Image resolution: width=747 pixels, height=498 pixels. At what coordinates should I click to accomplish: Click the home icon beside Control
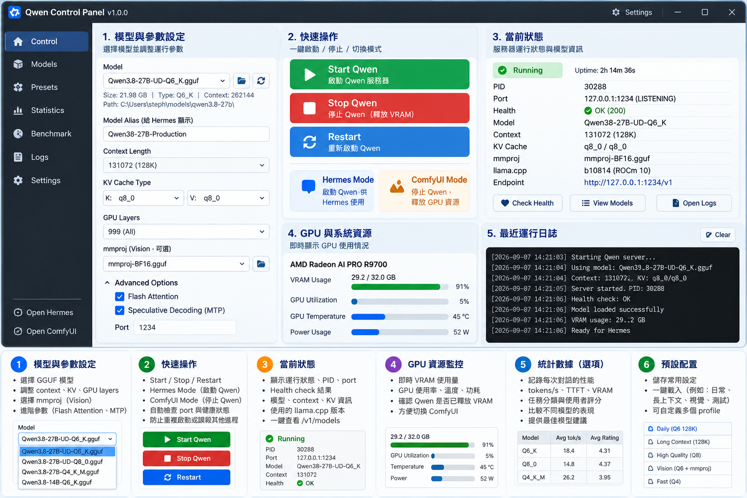pyautogui.click(x=18, y=41)
